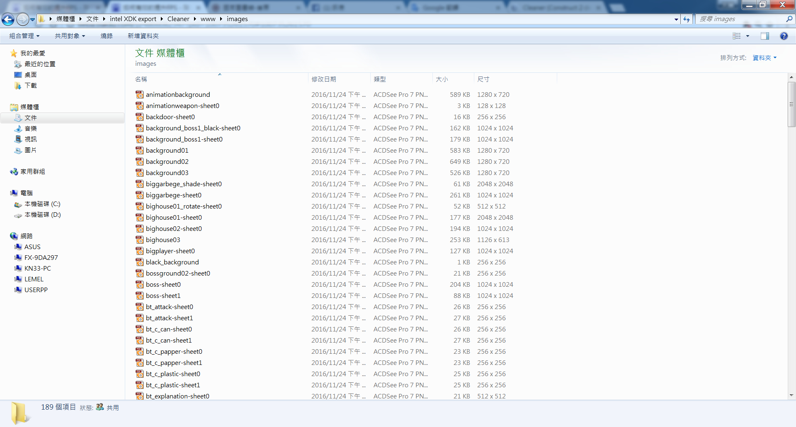Select the biggarbege-sheet0 file icon
Screen dimensions: 796x427
tap(140, 195)
